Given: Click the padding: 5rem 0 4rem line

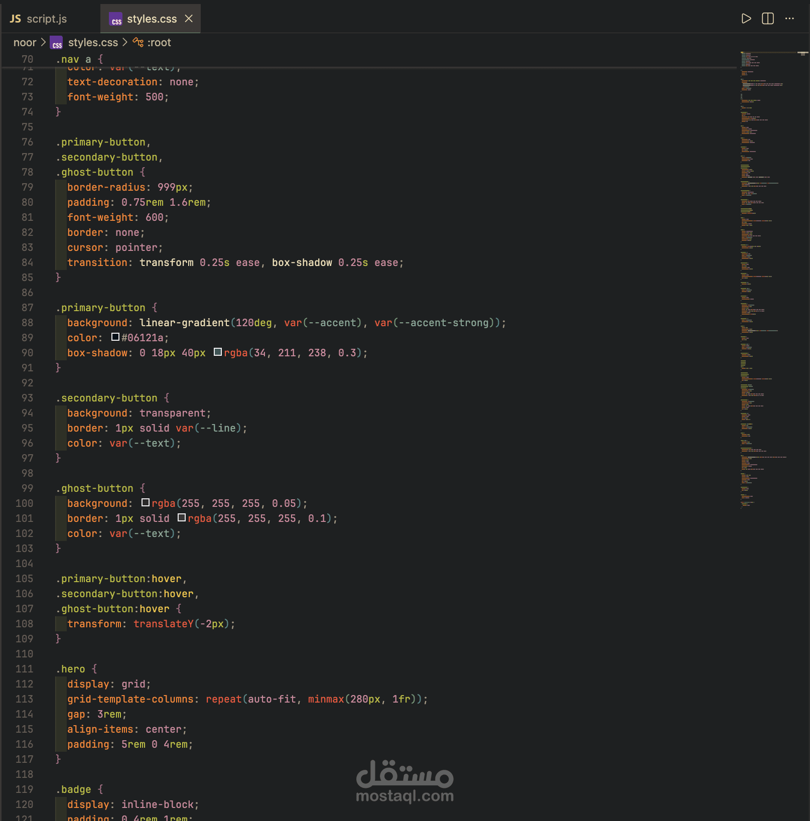Looking at the screenshot, I should tap(130, 744).
